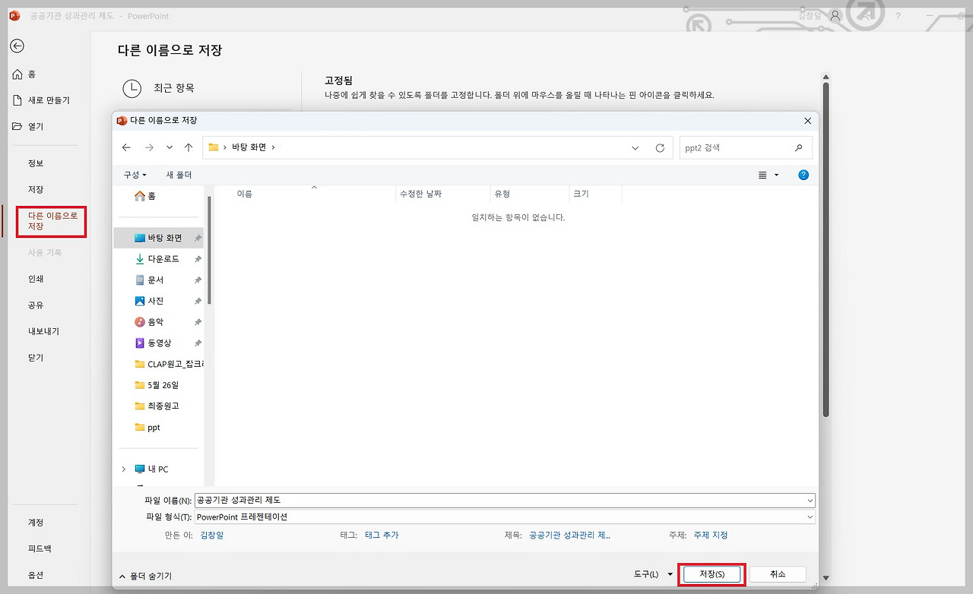The width and height of the screenshot is (973, 594).
Task: Go back using the backstage back arrow
Action: [17, 46]
